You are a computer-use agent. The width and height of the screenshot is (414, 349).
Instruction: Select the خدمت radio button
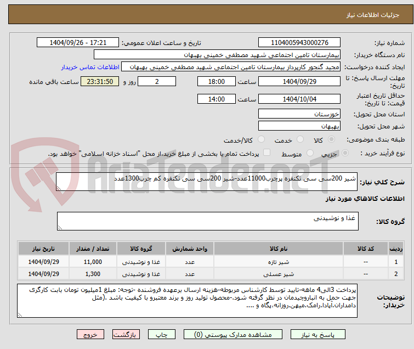300,139
